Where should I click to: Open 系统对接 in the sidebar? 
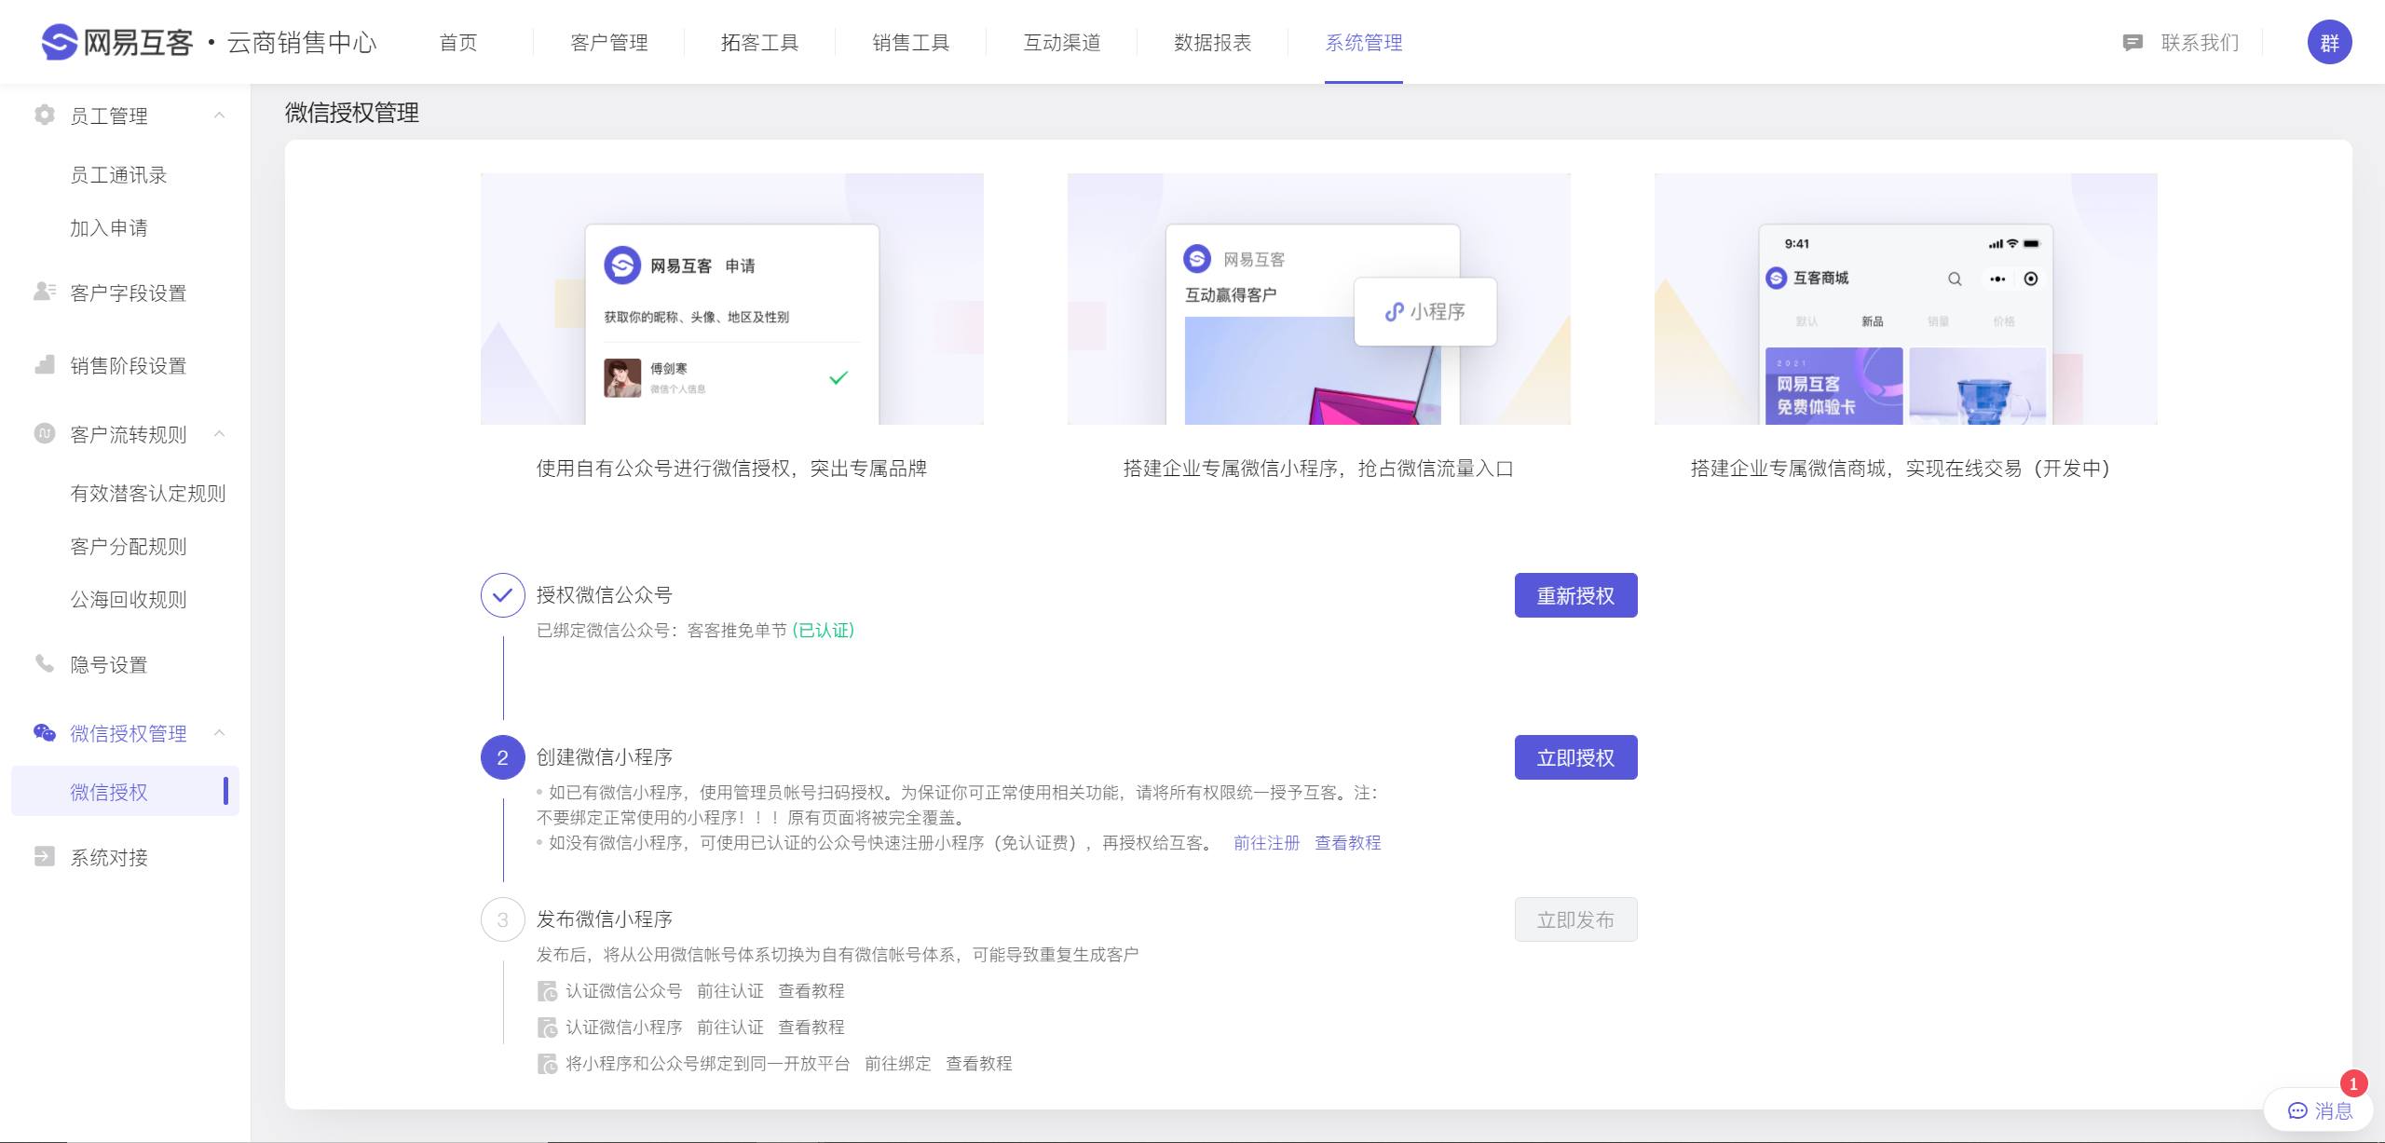click(x=109, y=857)
